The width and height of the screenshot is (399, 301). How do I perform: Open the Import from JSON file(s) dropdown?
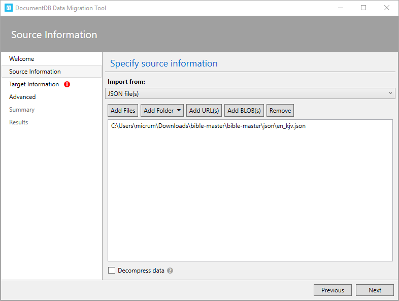click(251, 93)
